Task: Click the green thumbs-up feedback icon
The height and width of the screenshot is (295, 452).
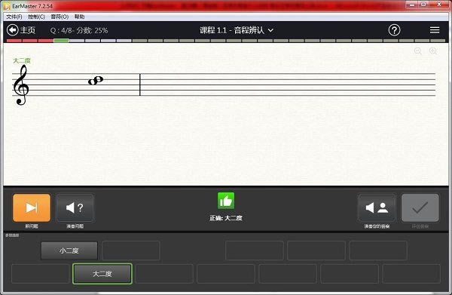Action: [226, 201]
